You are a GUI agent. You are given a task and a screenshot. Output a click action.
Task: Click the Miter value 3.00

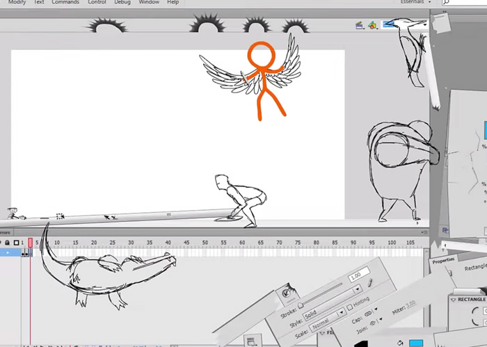coord(410,303)
